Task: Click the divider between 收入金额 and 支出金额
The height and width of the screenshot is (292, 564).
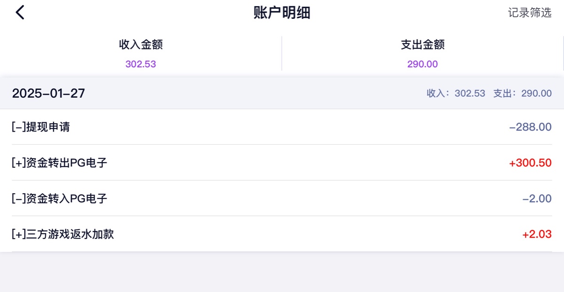Action: coord(282,54)
